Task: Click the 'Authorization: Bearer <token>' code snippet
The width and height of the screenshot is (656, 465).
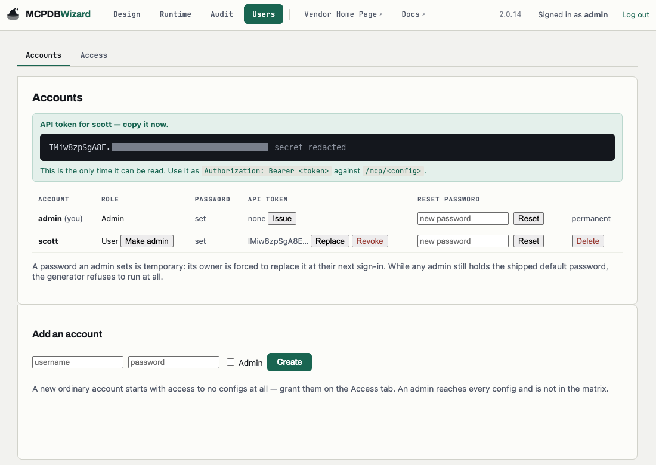Action: pos(267,171)
